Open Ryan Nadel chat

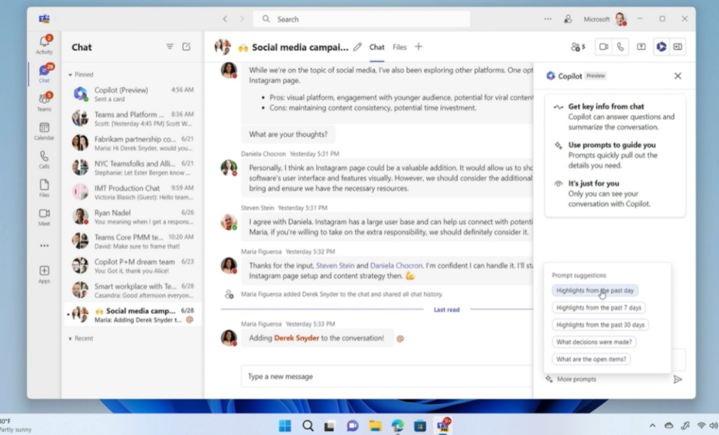(x=133, y=216)
